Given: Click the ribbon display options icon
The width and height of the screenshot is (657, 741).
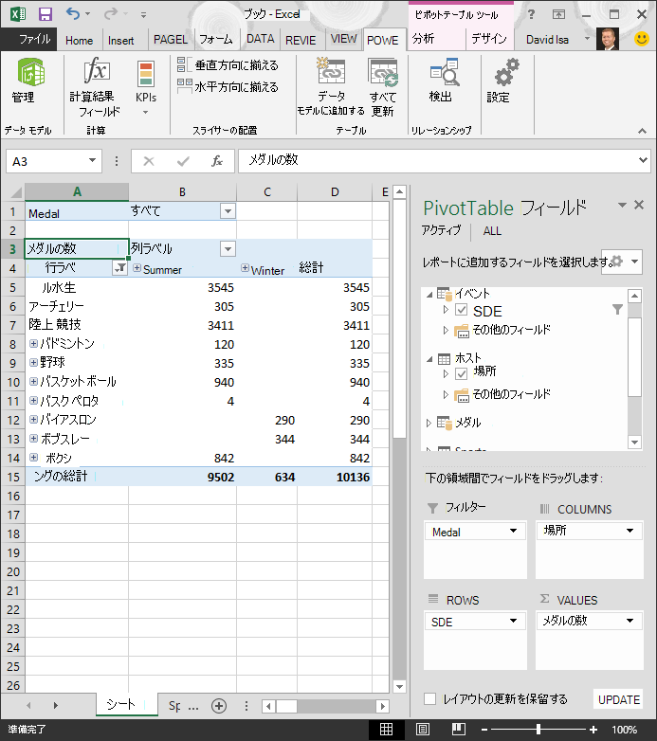Looking at the screenshot, I should [x=558, y=14].
